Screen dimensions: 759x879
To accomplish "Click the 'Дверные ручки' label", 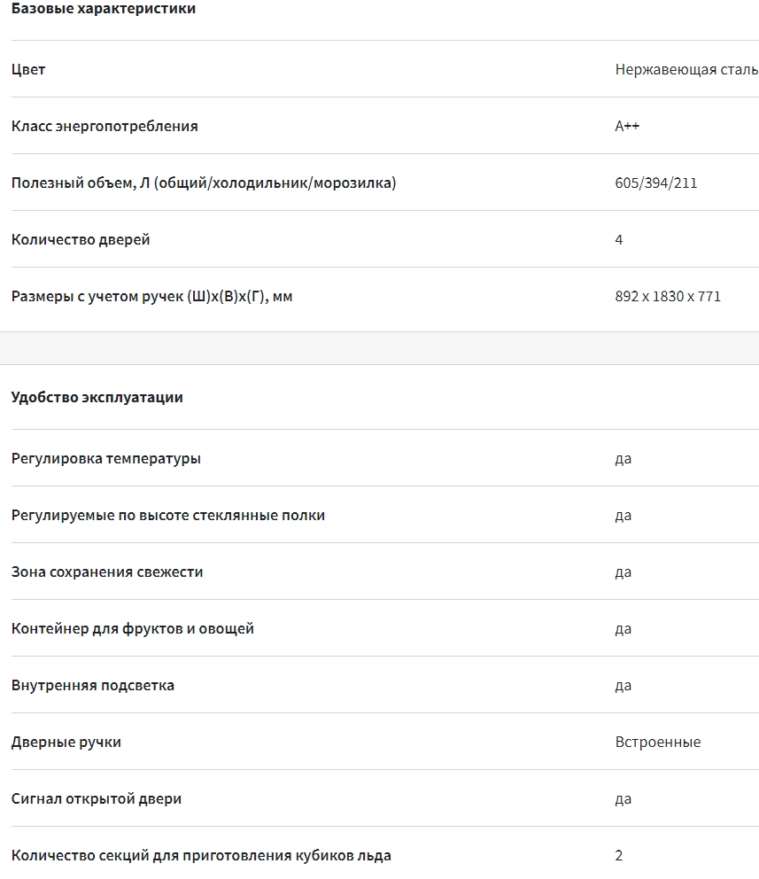I will click(x=66, y=742).
